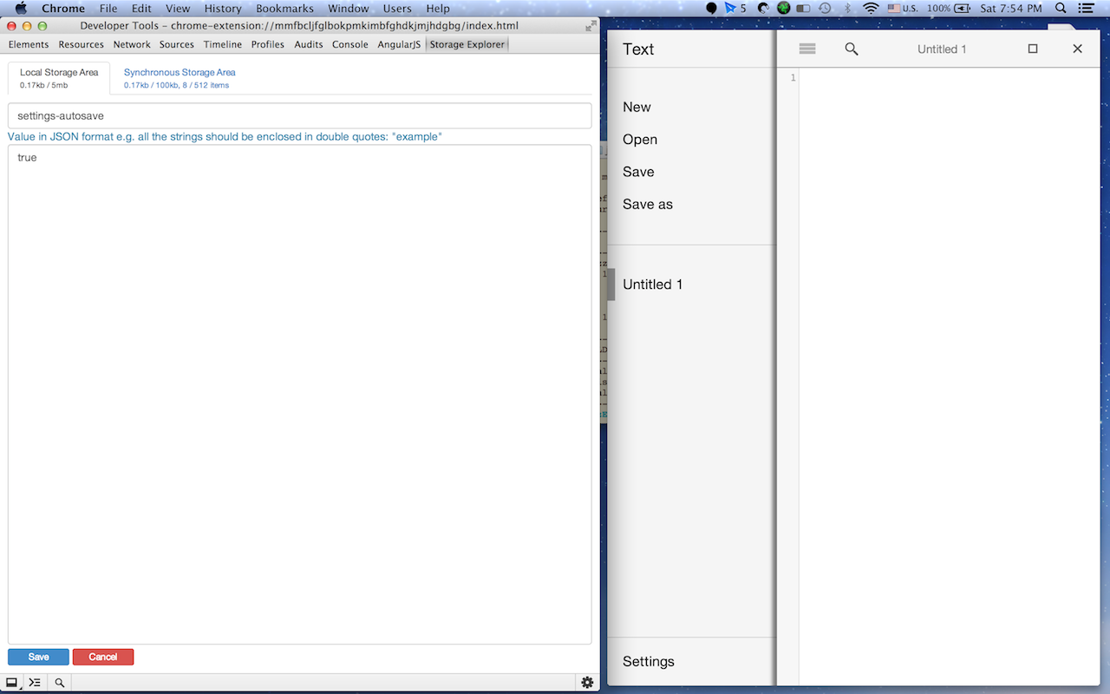
Task: Switch to the Console tab
Action: [350, 44]
